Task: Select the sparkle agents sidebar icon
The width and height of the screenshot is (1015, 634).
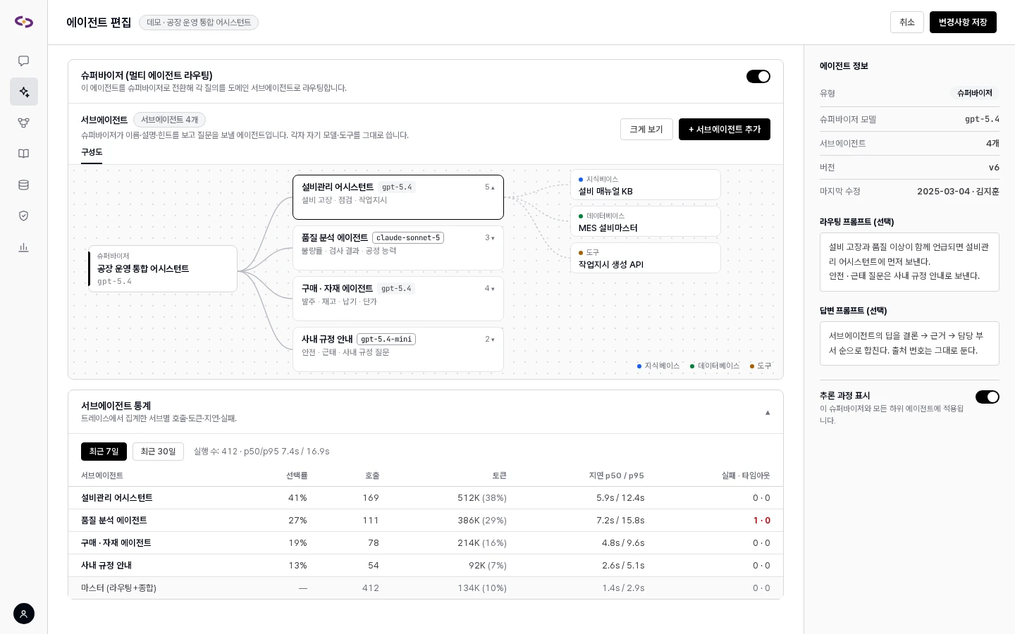Action: [x=23, y=92]
